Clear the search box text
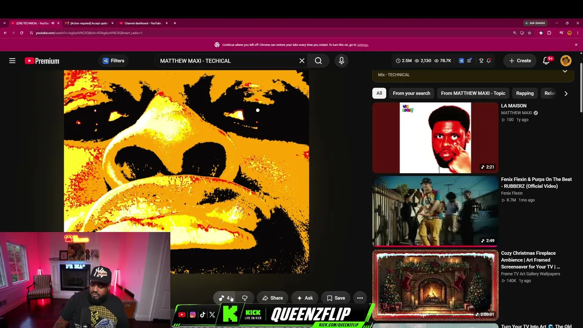The image size is (583, 328). (x=302, y=61)
